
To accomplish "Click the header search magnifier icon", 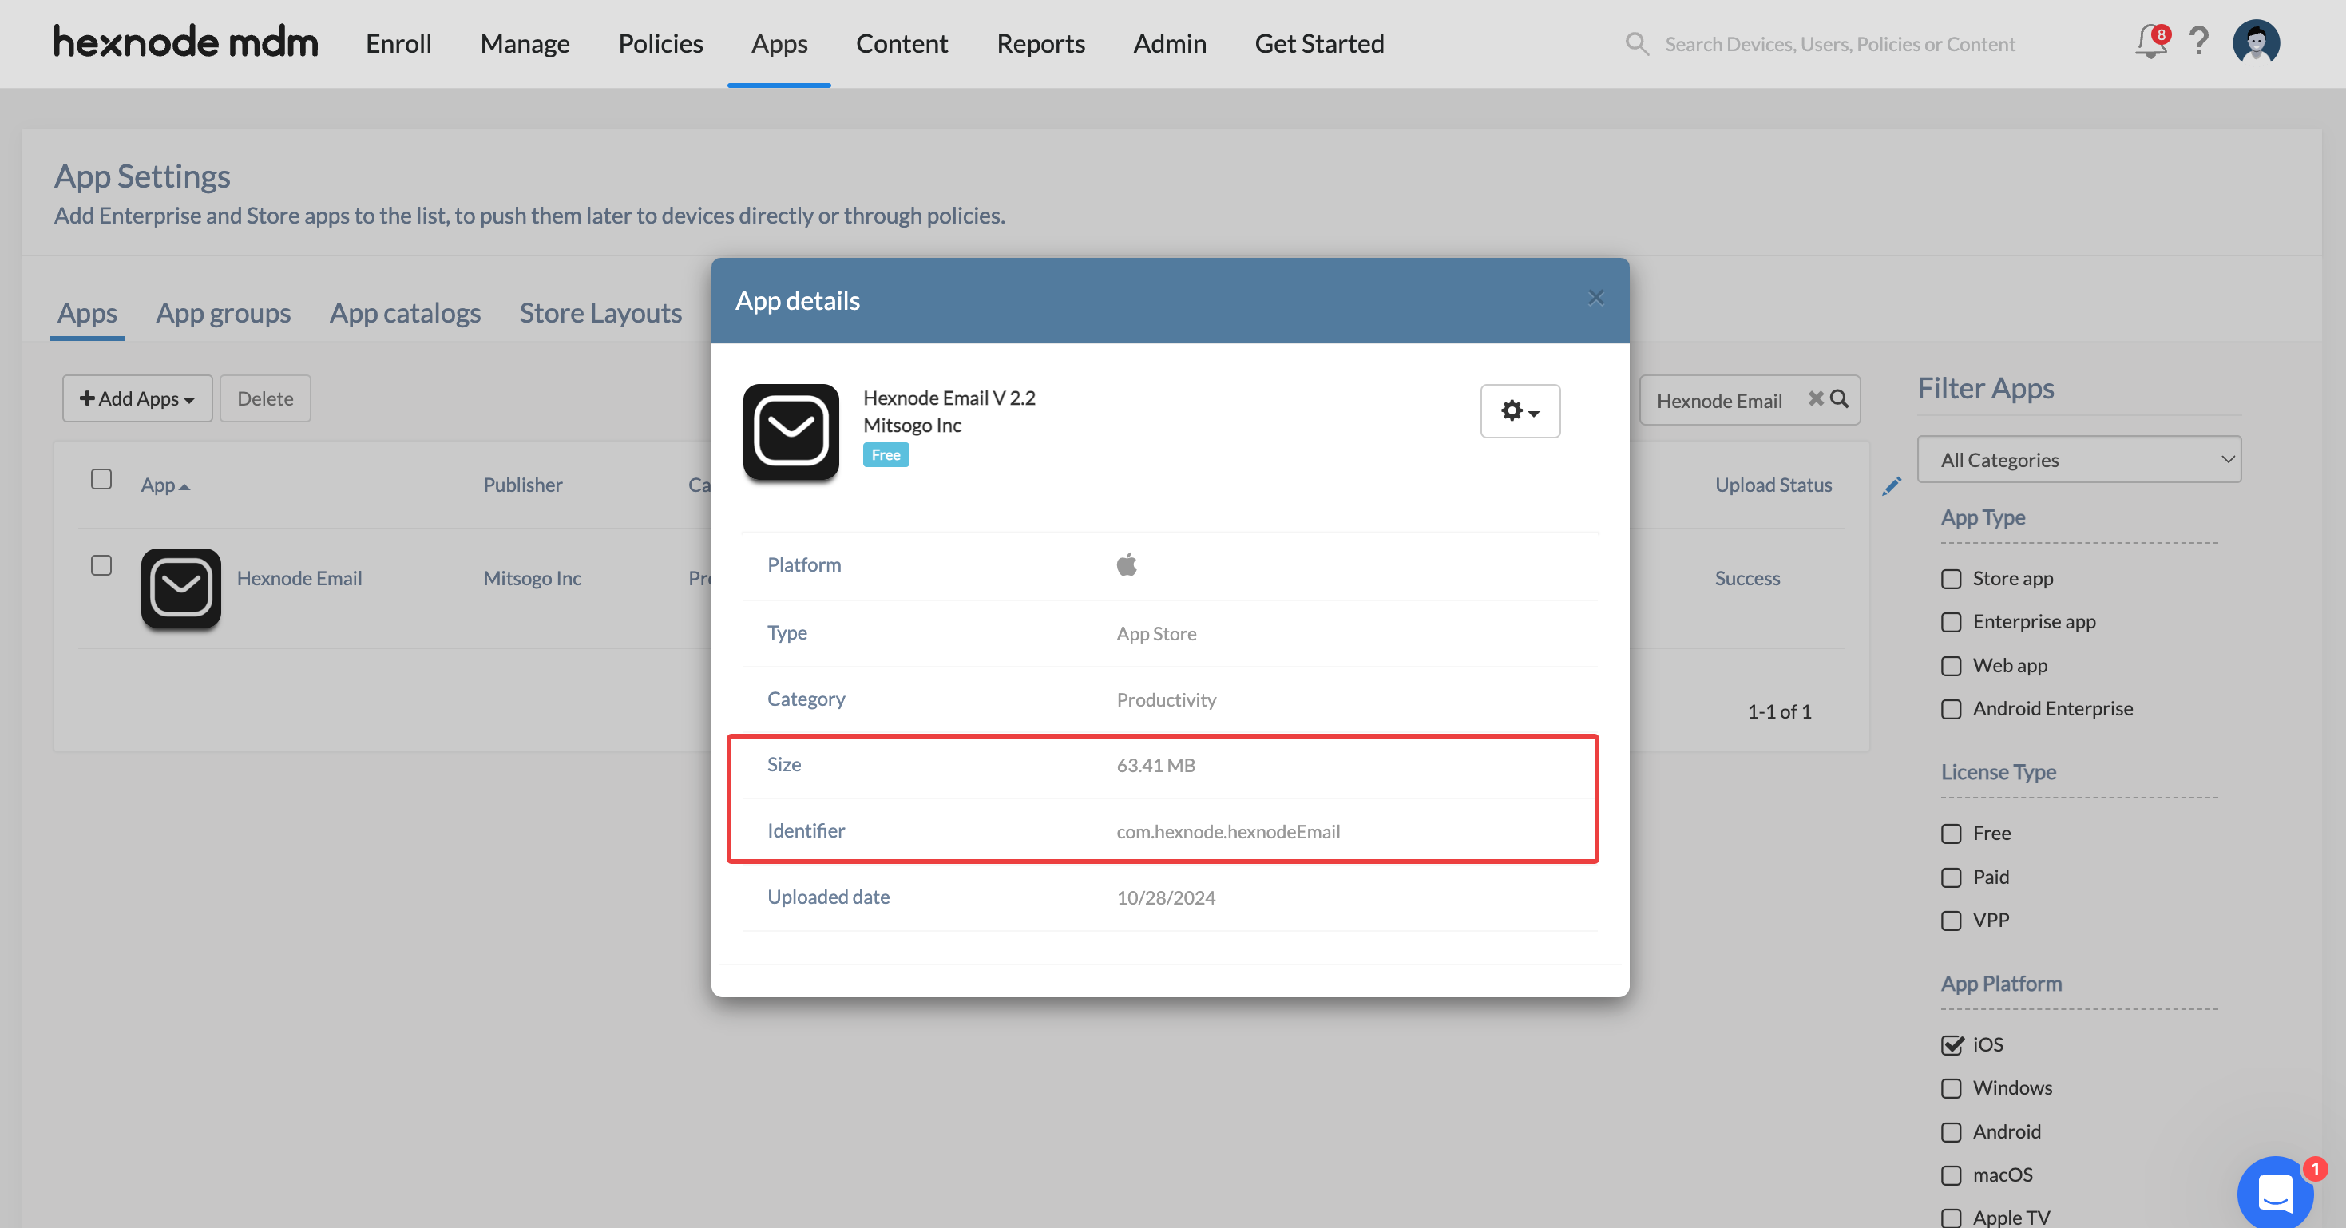I will (1637, 44).
